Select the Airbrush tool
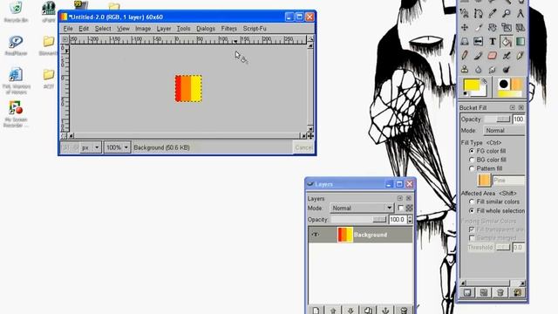The width and height of the screenshot is (558, 314). [506, 55]
